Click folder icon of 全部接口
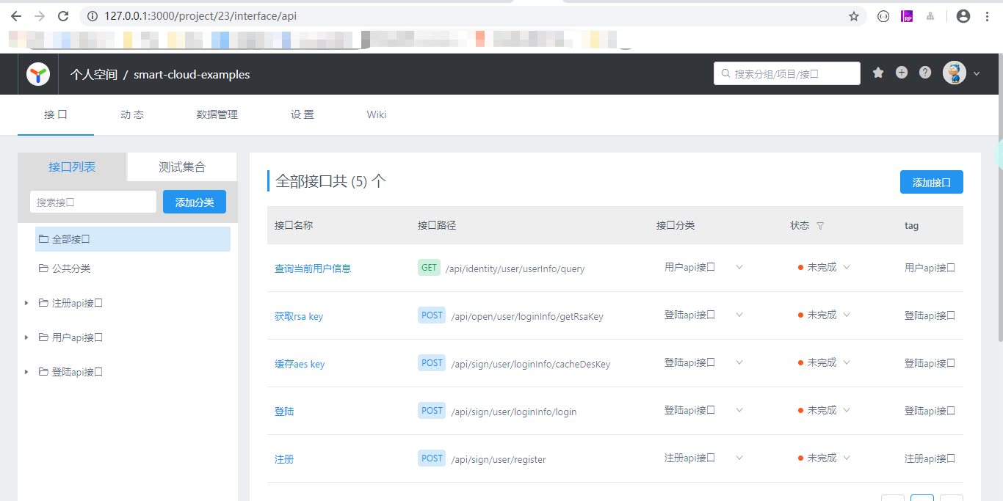 [x=43, y=239]
